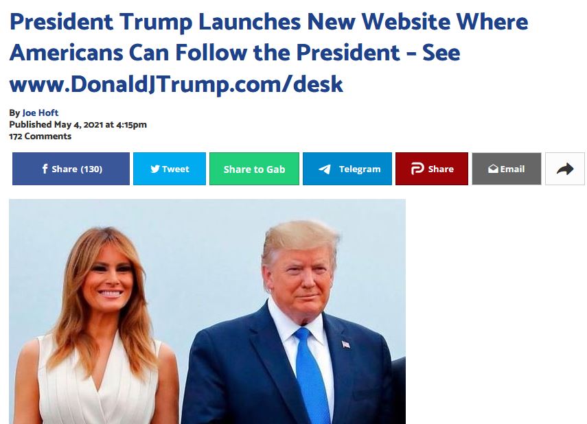Viewport: 587px width, 424px height.
Task: Click the Published May 4, 2021 date text
Action: coord(78,125)
